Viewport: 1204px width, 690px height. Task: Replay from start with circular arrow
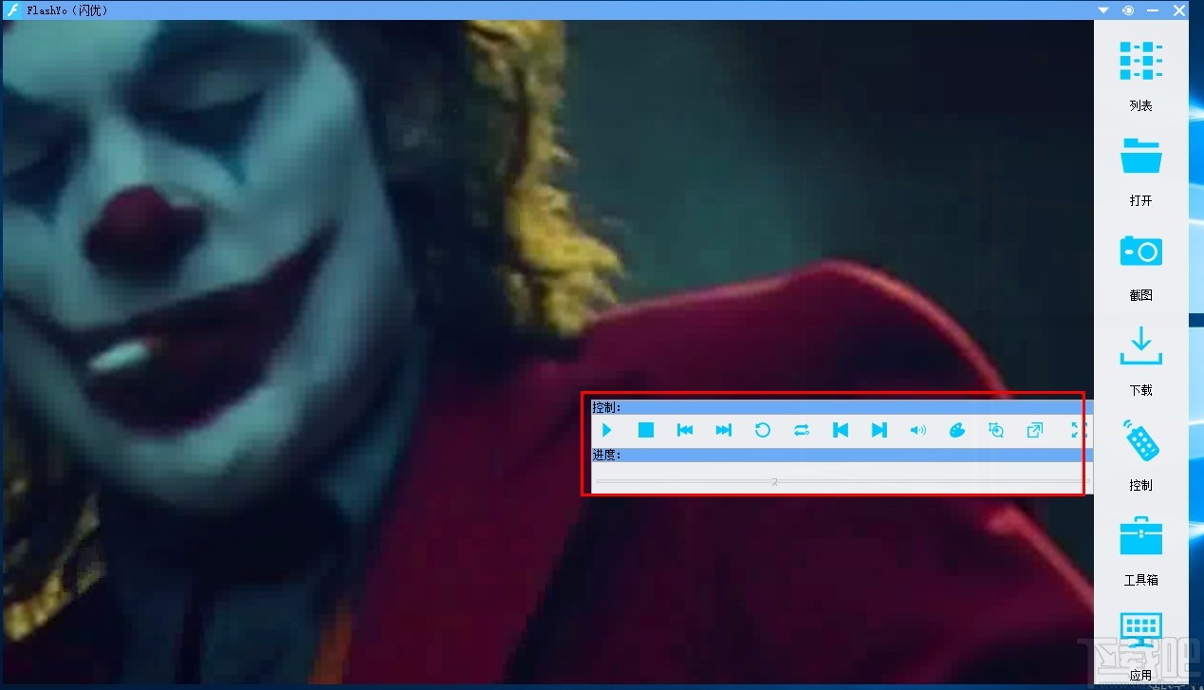763,430
